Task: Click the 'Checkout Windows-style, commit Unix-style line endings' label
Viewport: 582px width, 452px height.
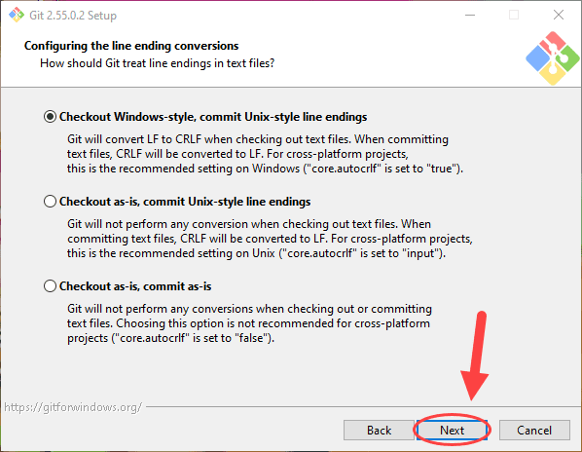Action: (x=213, y=117)
